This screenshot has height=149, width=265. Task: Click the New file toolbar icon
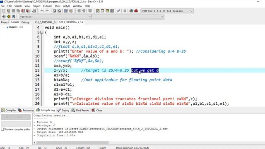pos(4,11)
